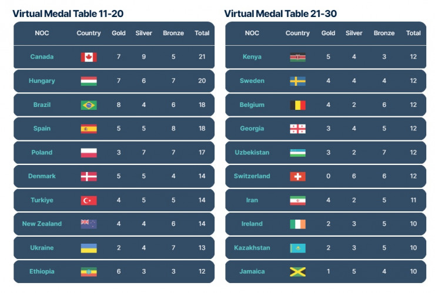Image resolution: width=435 pixels, height=293 pixels.
Task: Click the New Zealand flag
Action: [x=89, y=224]
